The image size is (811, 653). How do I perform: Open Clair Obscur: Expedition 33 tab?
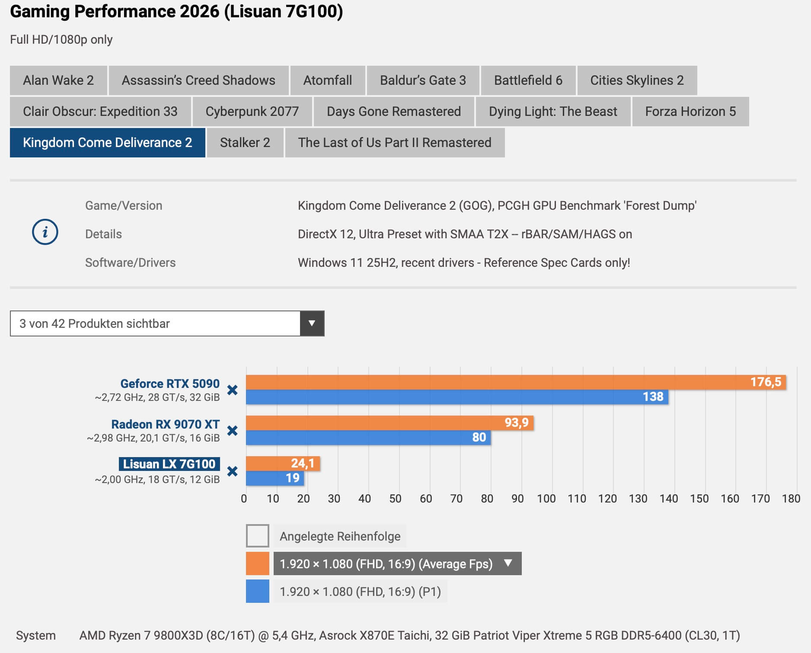[100, 112]
